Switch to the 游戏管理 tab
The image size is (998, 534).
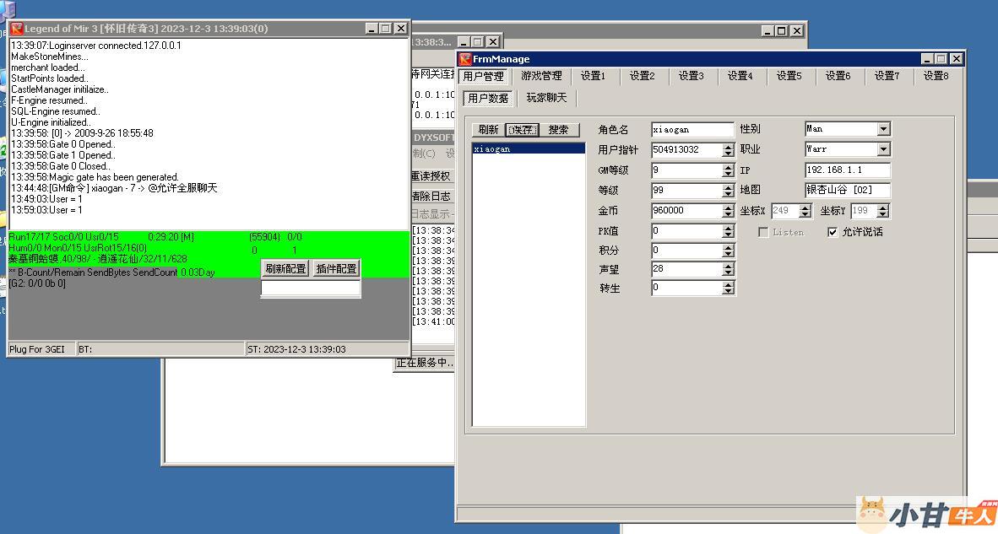pyautogui.click(x=540, y=76)
